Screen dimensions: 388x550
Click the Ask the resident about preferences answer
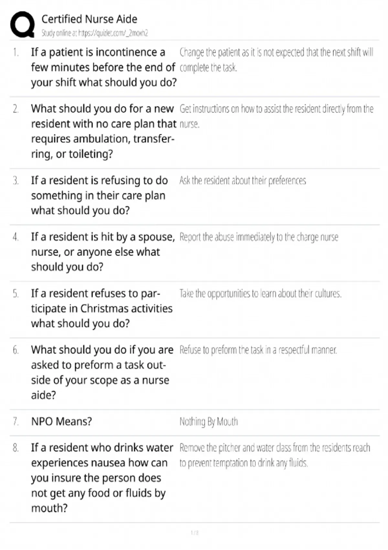coord(242,181)
